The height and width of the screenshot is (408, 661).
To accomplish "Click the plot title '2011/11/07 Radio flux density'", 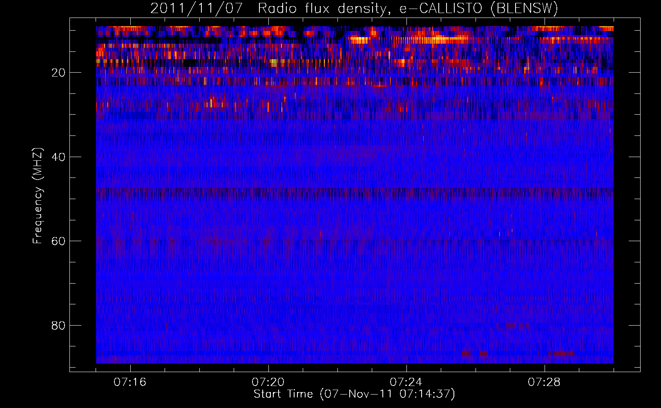I will (354, 8).
